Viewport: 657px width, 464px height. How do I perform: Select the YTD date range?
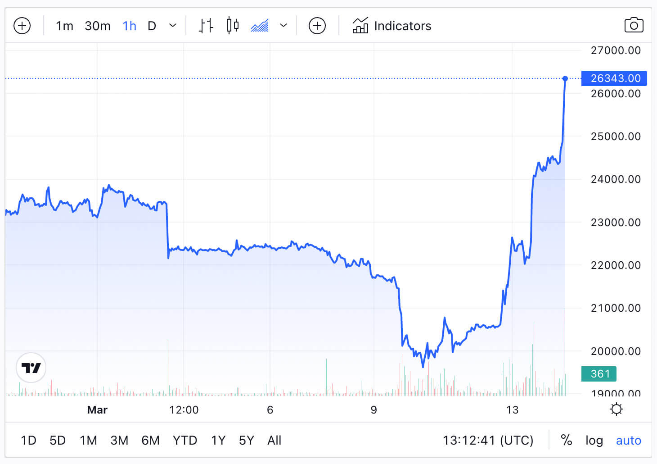(185, 440)
